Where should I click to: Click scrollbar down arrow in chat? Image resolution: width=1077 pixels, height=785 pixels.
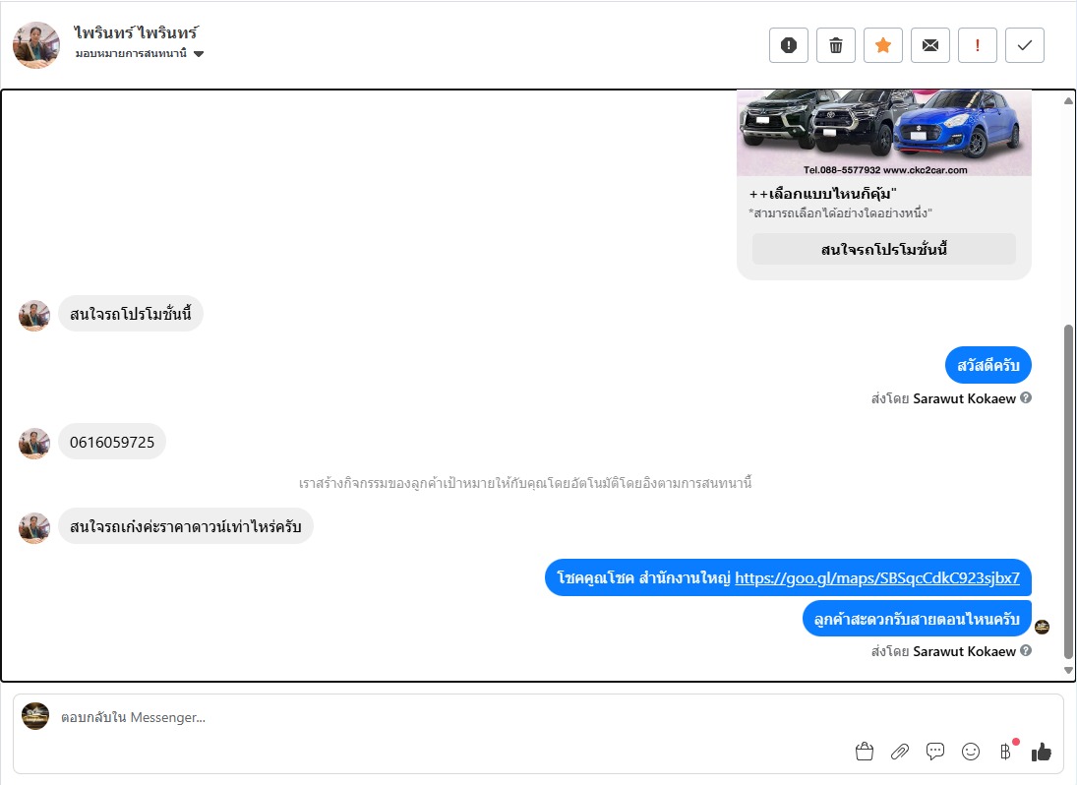(1068, 670)
